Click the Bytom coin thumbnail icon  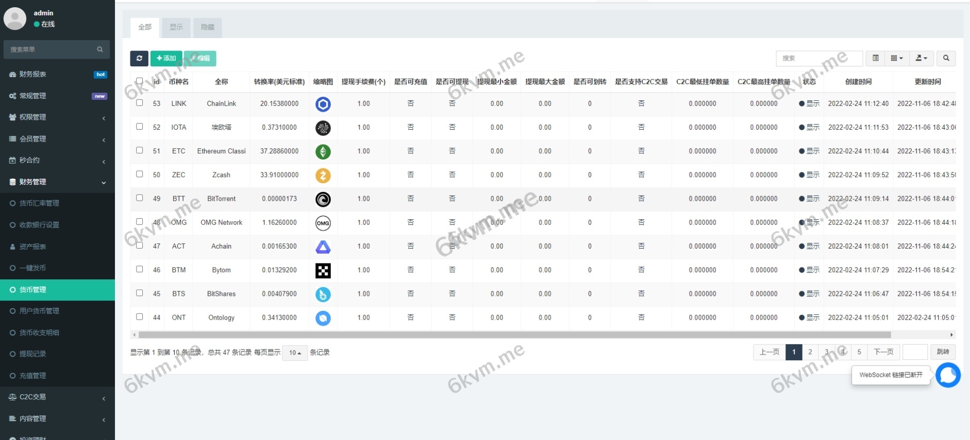[323, 271]
